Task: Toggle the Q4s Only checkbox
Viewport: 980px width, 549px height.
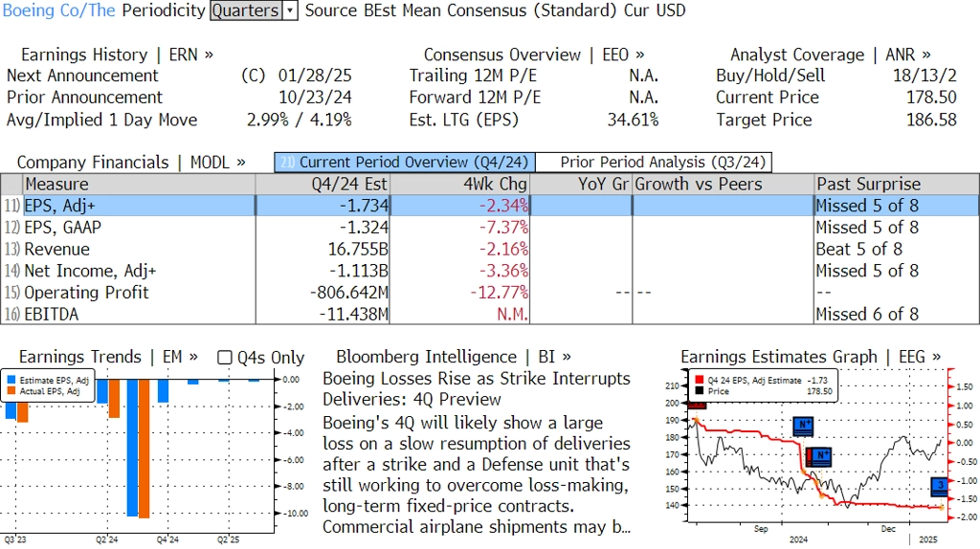Action: tap(224, 358)
